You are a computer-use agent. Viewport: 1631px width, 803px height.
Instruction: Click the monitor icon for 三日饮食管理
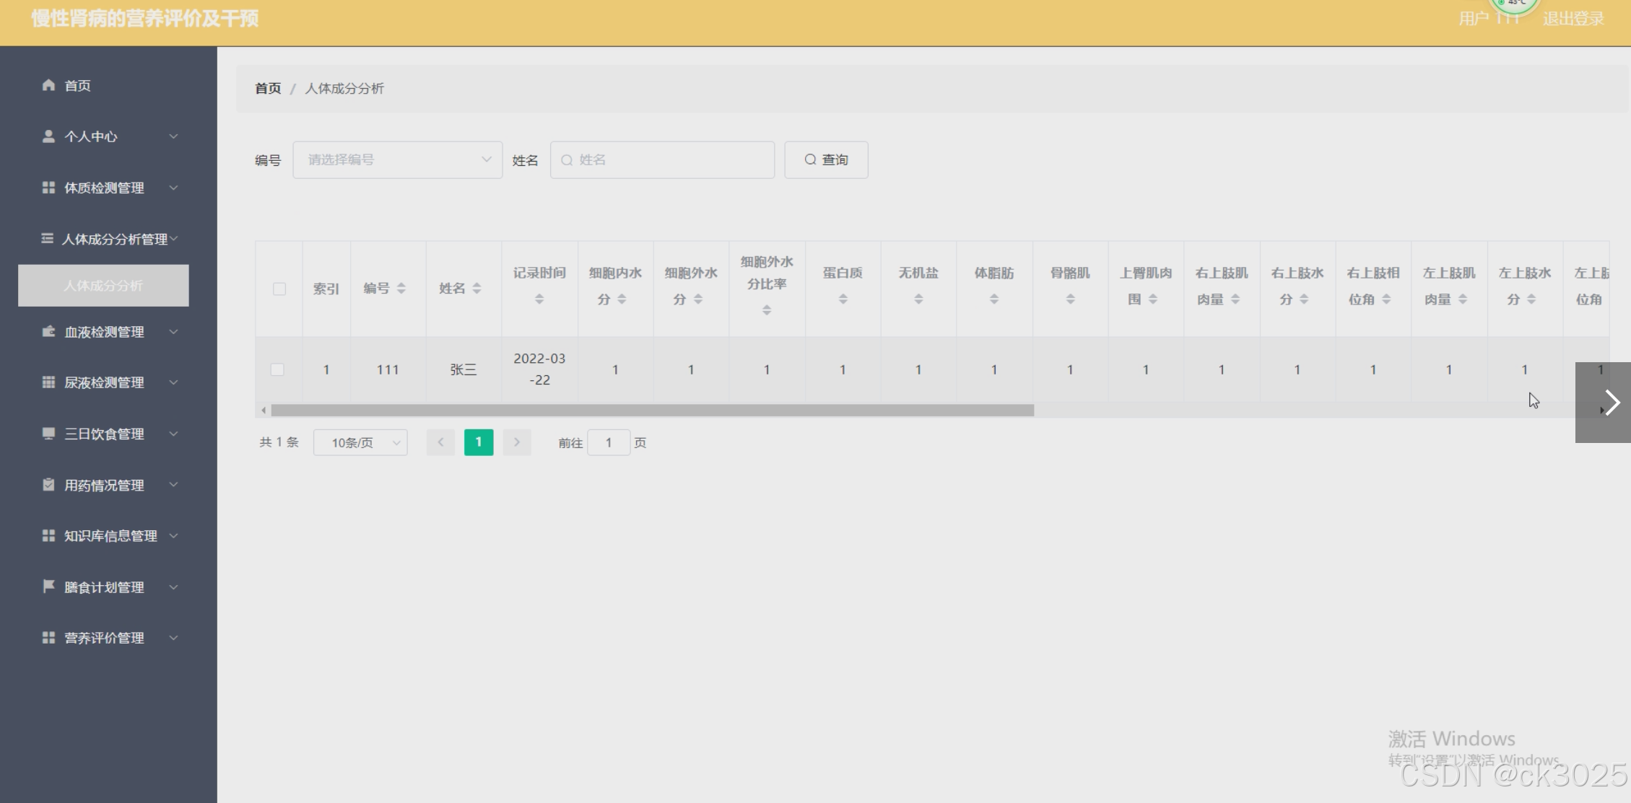click(48, 434)
